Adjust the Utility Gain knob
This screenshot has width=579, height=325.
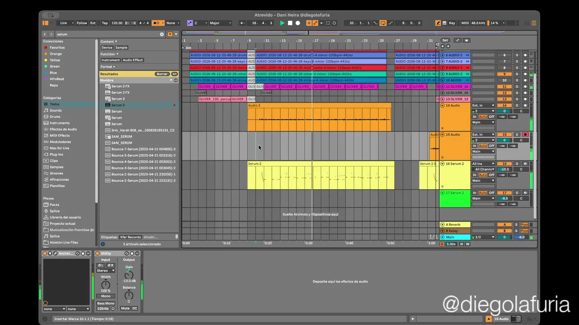[129, 274]
